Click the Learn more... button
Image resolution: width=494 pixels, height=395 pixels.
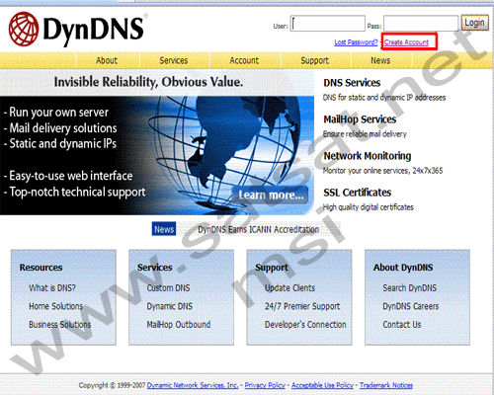[271, 195]
